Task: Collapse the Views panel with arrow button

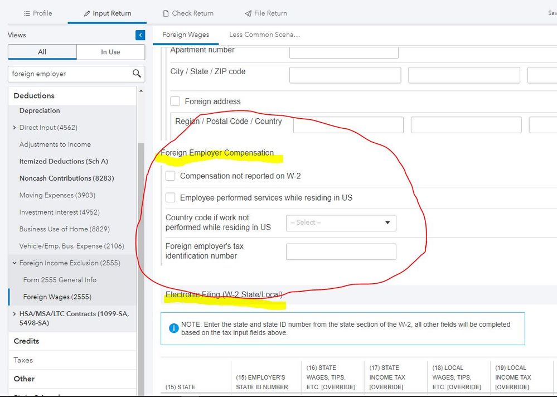Action: (140, 35)
